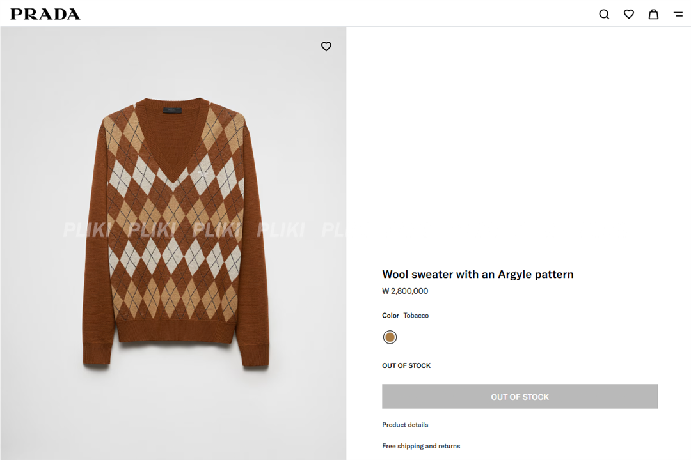Image resolution: width=691 pixels, height=460 pixels.
Task: Click the black neck label on sweater
Action: (171, 110)
